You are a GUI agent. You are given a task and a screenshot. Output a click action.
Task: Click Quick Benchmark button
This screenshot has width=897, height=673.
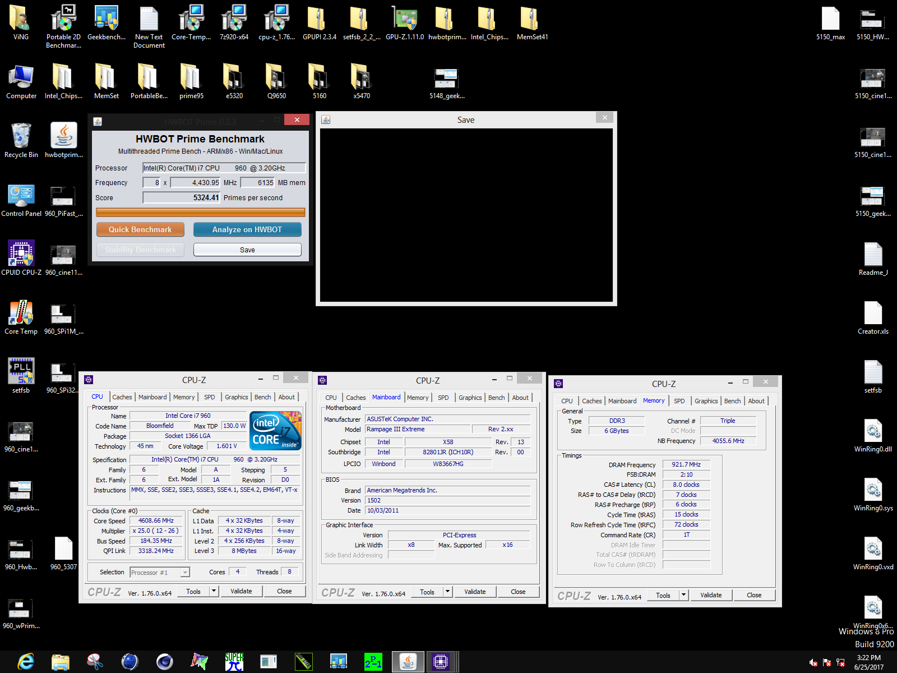[140, 229]
